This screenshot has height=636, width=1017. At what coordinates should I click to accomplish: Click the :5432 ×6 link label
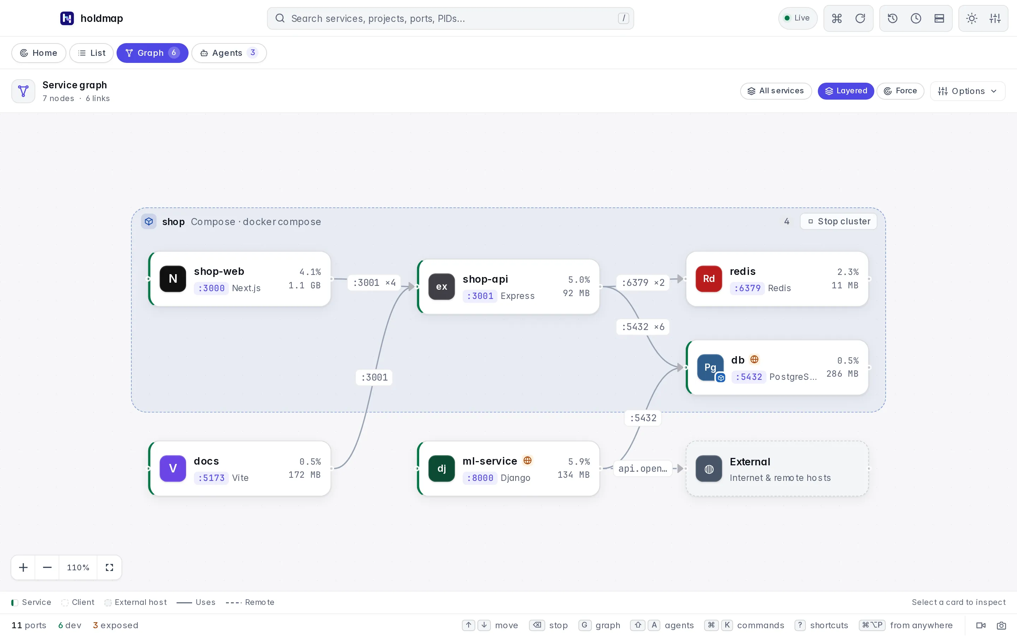point(643,327)
